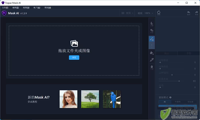Image resolution: width=200 pixels, height=120 pixels.
Task: Click the reset circular arrow icon
Action: [x=159, y=13]
